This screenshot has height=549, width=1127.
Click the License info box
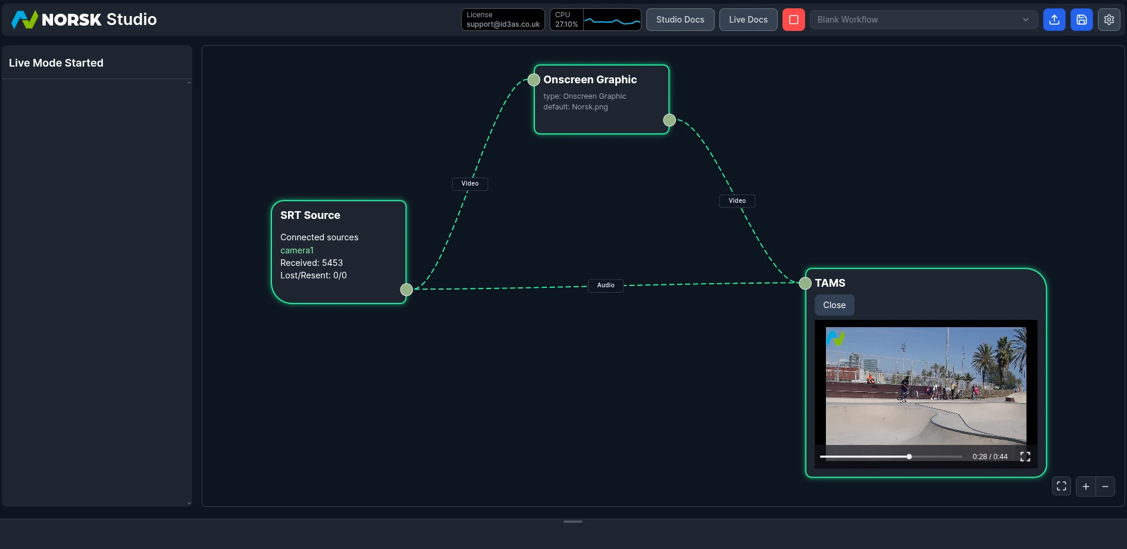(503, 20)
